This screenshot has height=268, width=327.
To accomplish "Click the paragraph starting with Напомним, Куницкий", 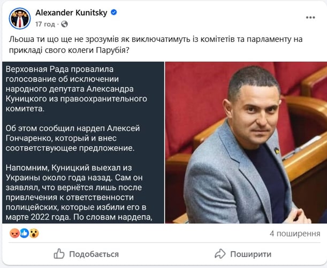I will click(x=79, y=193).
